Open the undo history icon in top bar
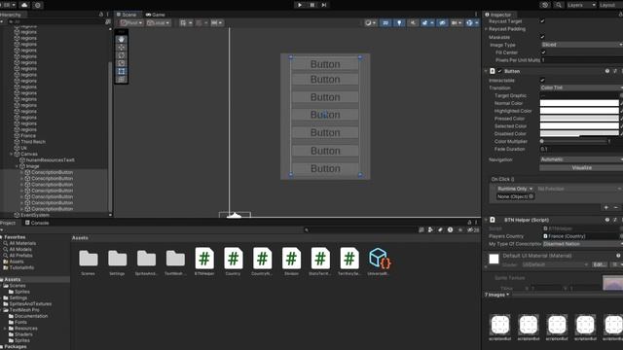The height and width of the screenshot is (350, 623). [x=545, y=5]
